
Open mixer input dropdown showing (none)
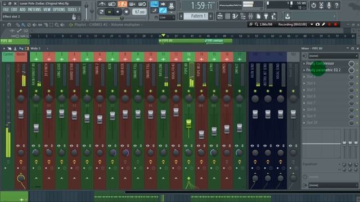click(x=333, y=56)
